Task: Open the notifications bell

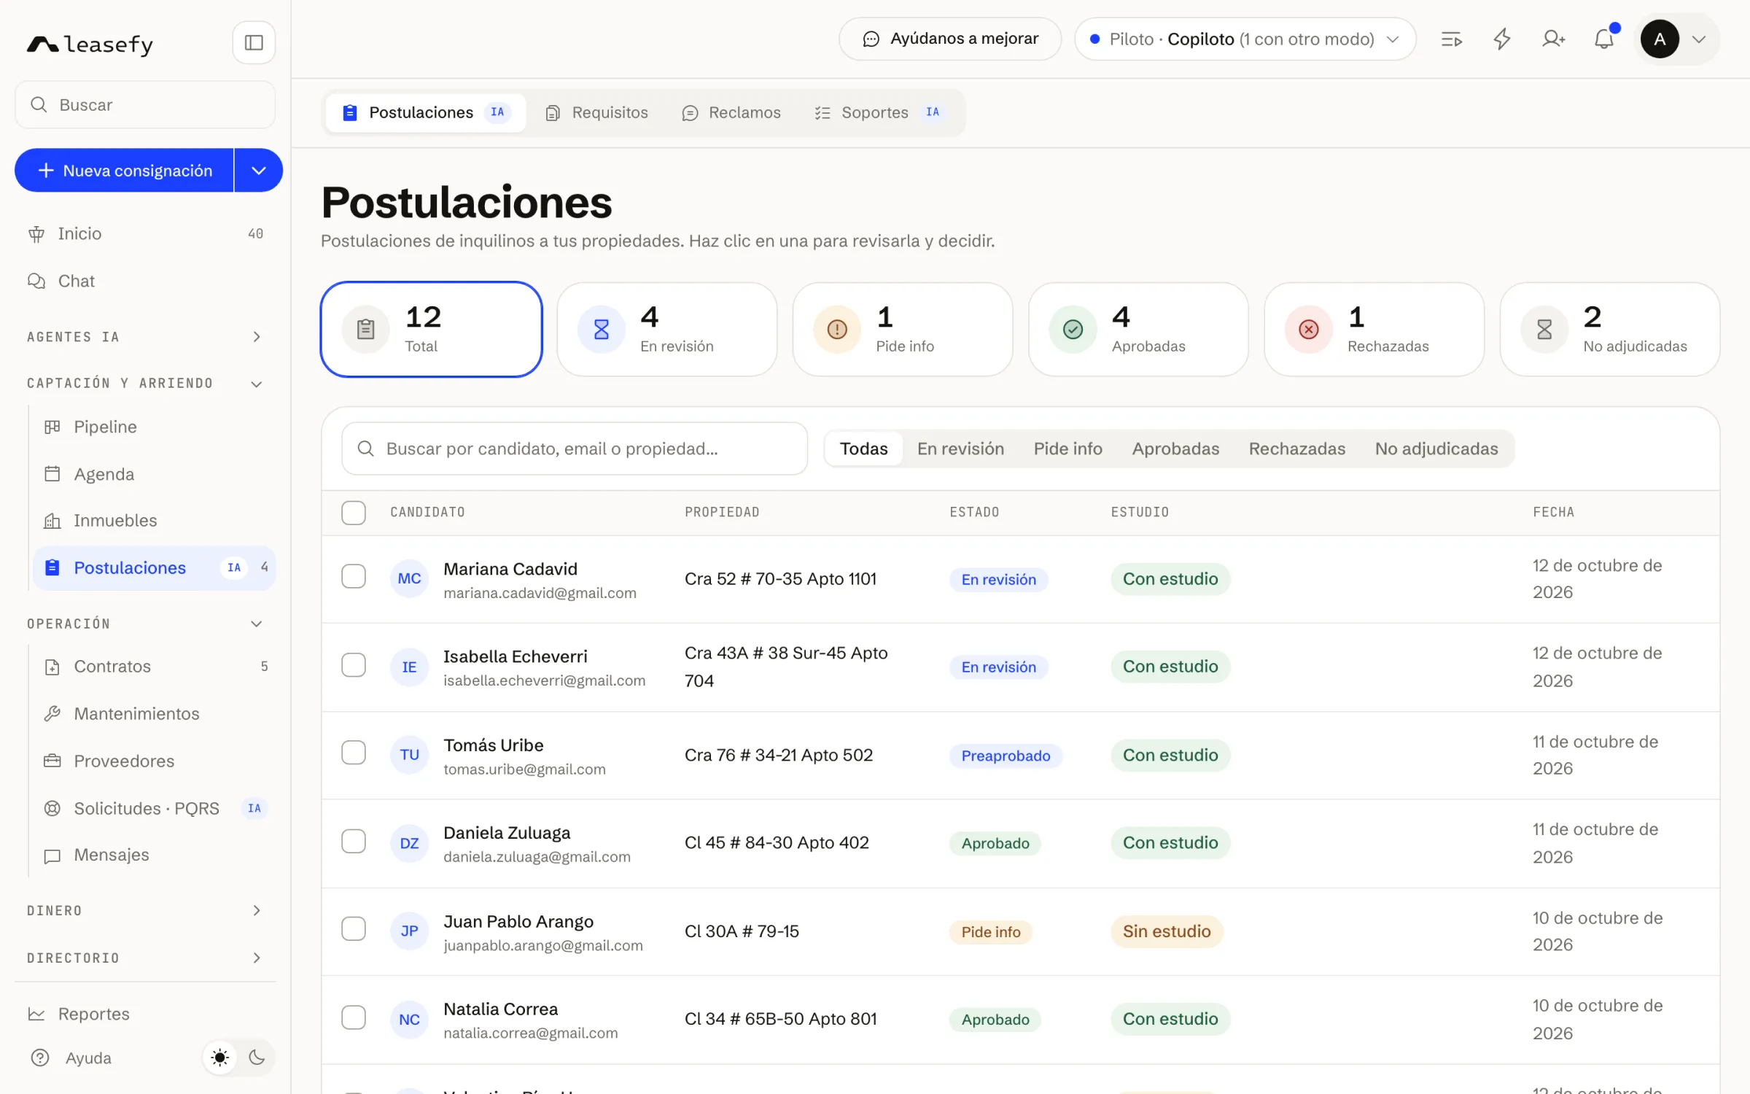Action: pos(1604,39)
